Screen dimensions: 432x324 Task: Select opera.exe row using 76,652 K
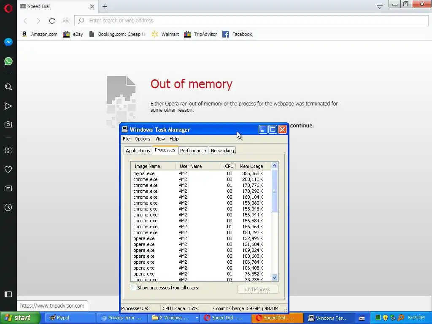coord(201,274)
